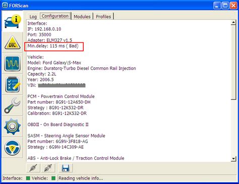Click 'Strategy : 6G9N-14C309-AE' line

point(55,147)
